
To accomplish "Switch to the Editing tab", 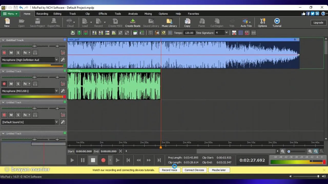I will point(57,14).
